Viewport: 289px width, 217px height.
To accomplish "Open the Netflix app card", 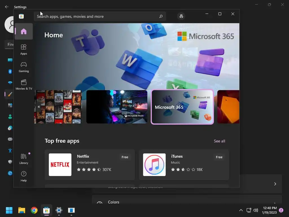I will point(90,165).
